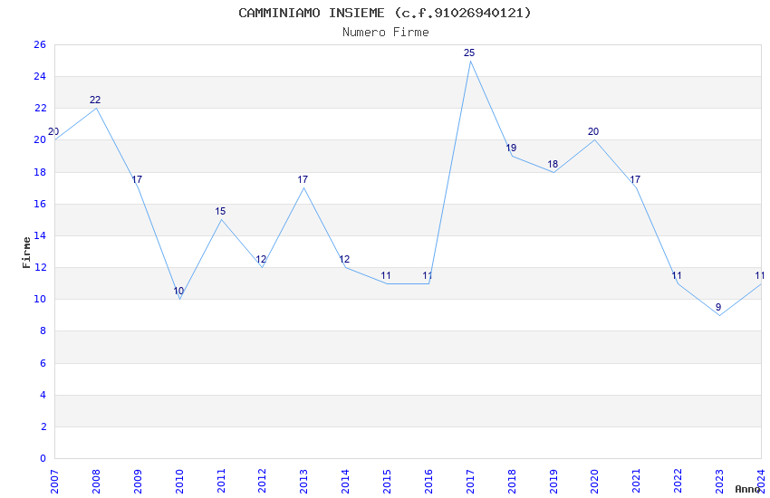Click y-axis tick label 8
Viewport: 770px width, 498px height.
[x=43, y=330]
